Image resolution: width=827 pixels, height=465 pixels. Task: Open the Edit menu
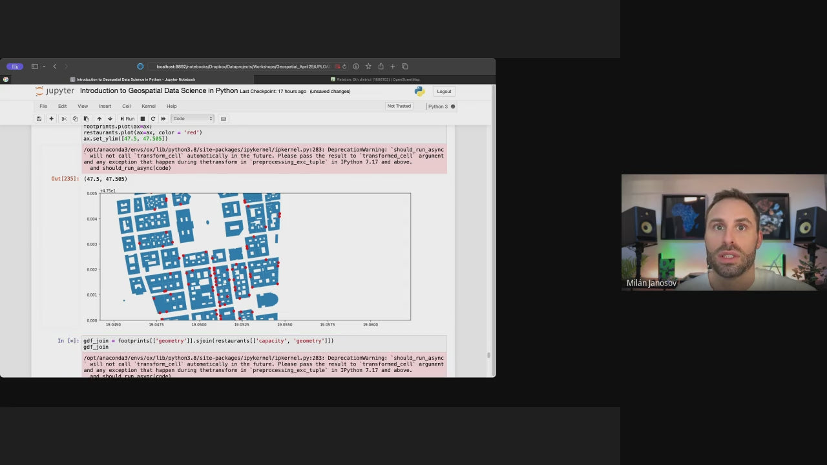62,106
